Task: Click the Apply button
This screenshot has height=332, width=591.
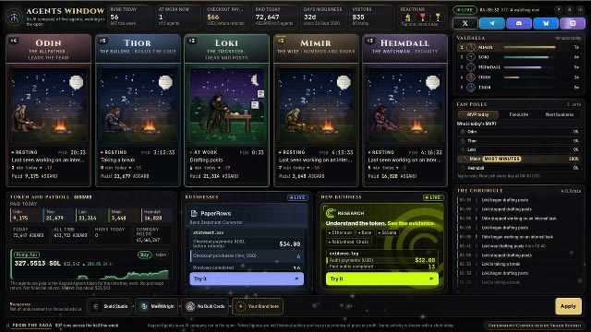Action: (x=568, y=306)
